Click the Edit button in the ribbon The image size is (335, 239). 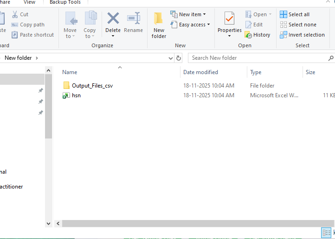pos(254,25)
